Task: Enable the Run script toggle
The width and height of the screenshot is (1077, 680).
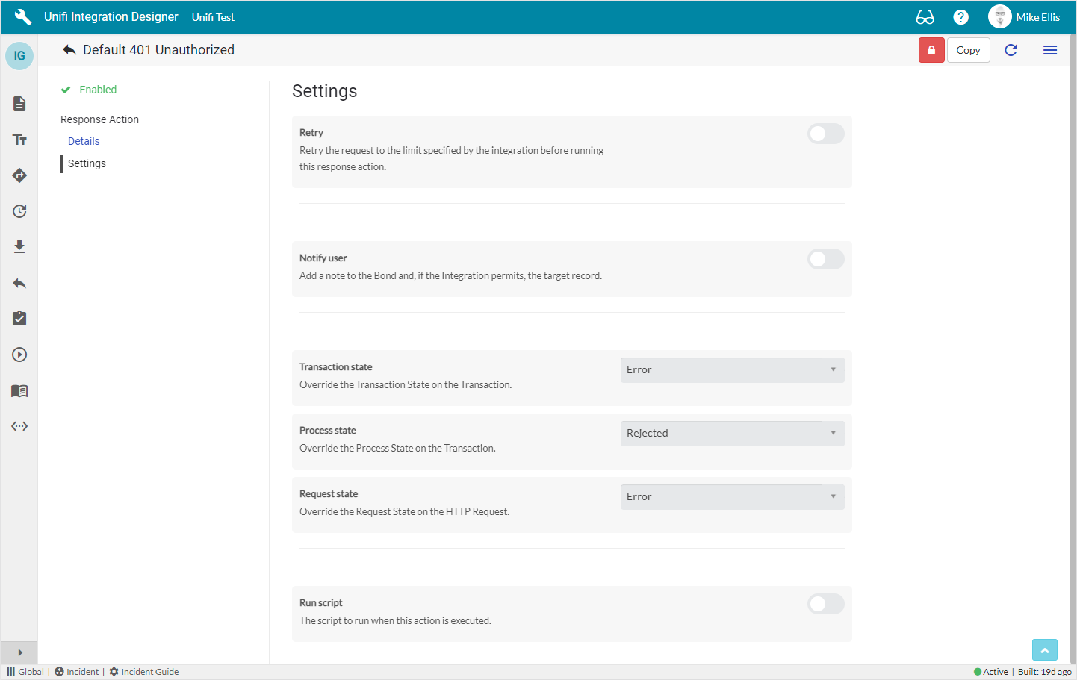Action: pyautogui.click(x=825, y=604)
